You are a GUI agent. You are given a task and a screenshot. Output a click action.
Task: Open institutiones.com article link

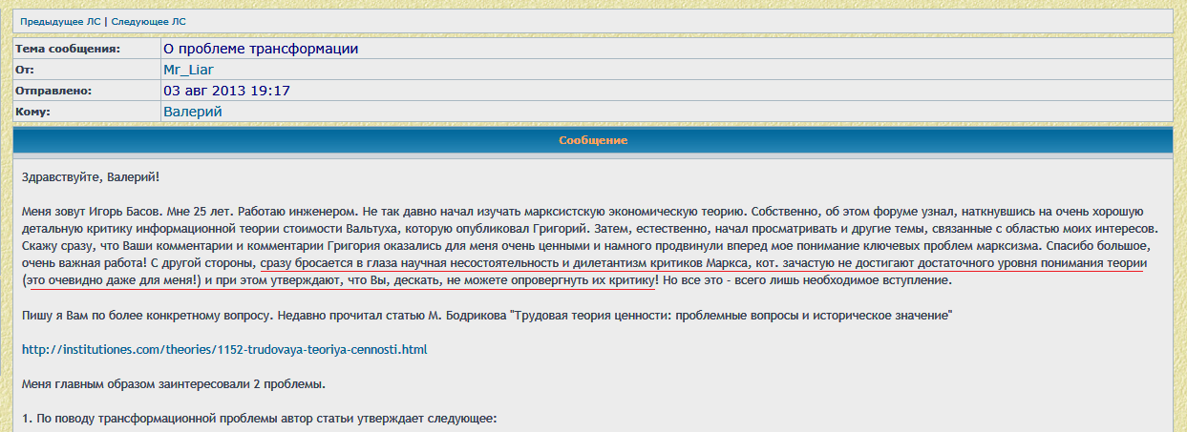coord(224,350)
